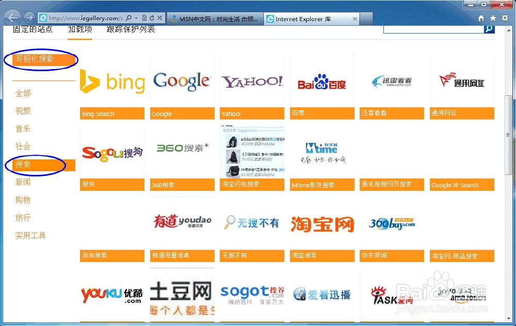Viewport: 516px width, 326px height.
Task: Open the iASK 爱问 logo thumbnail
Action: (392, 295)
